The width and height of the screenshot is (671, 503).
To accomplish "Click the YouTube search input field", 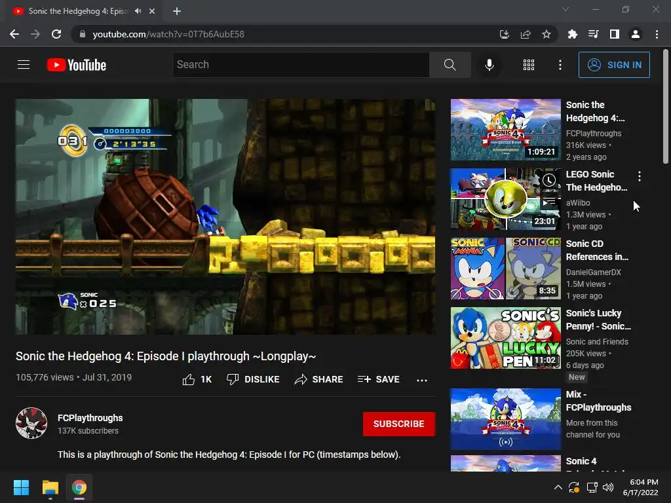I will point(301,65).
